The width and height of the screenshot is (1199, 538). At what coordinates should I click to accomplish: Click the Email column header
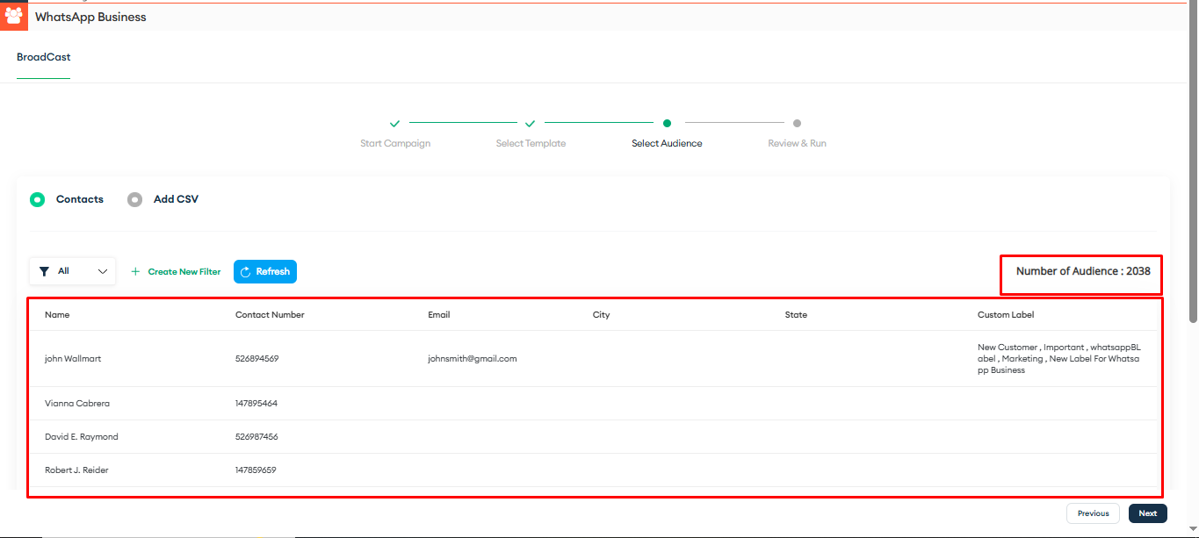click(438, 314)
